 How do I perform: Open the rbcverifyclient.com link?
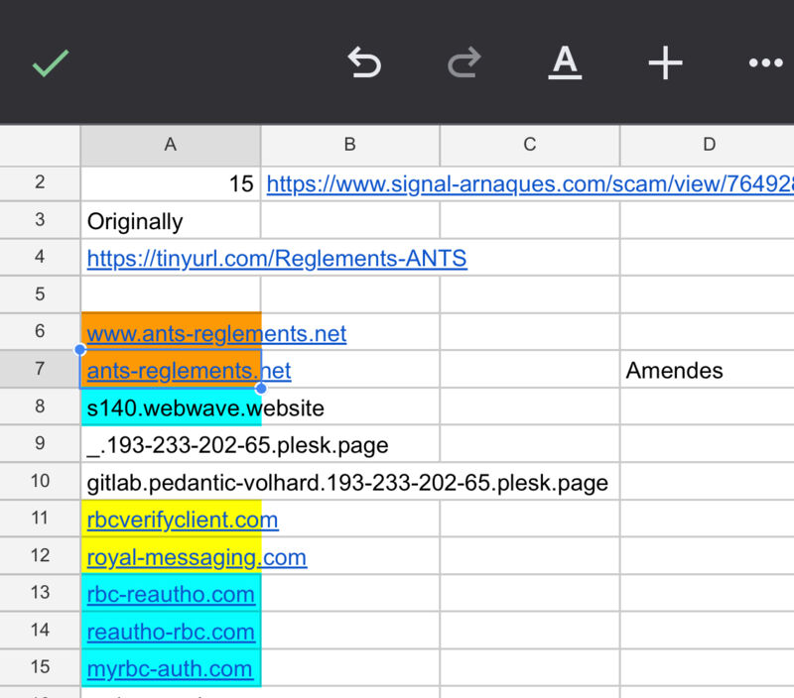tap(183, 520)
